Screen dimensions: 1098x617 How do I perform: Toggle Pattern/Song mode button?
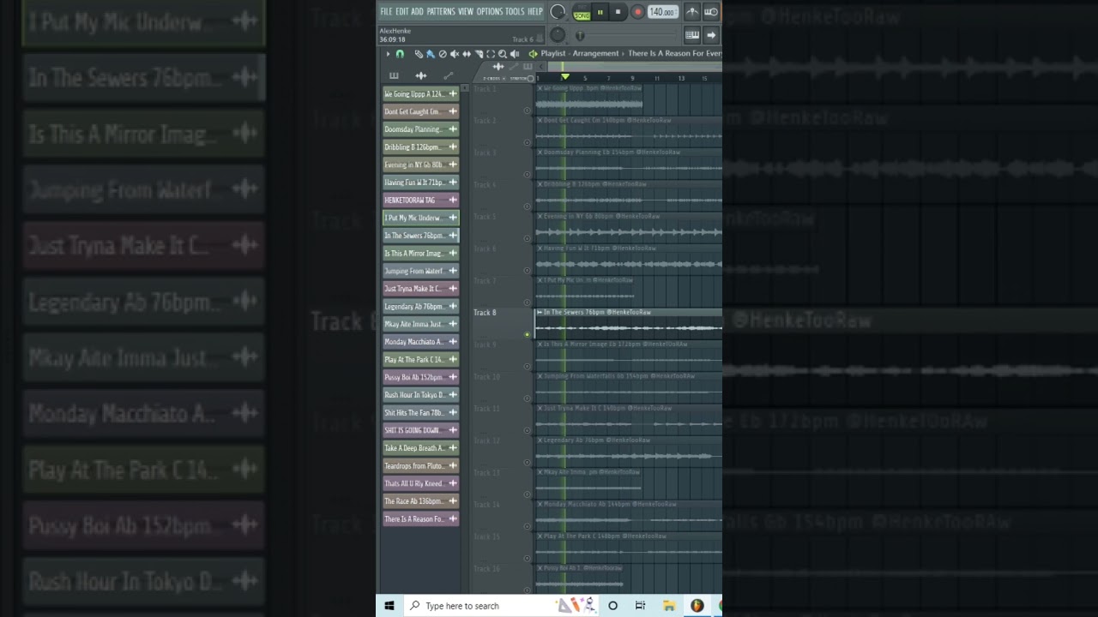pyautogui.click(x=582, y=12)
